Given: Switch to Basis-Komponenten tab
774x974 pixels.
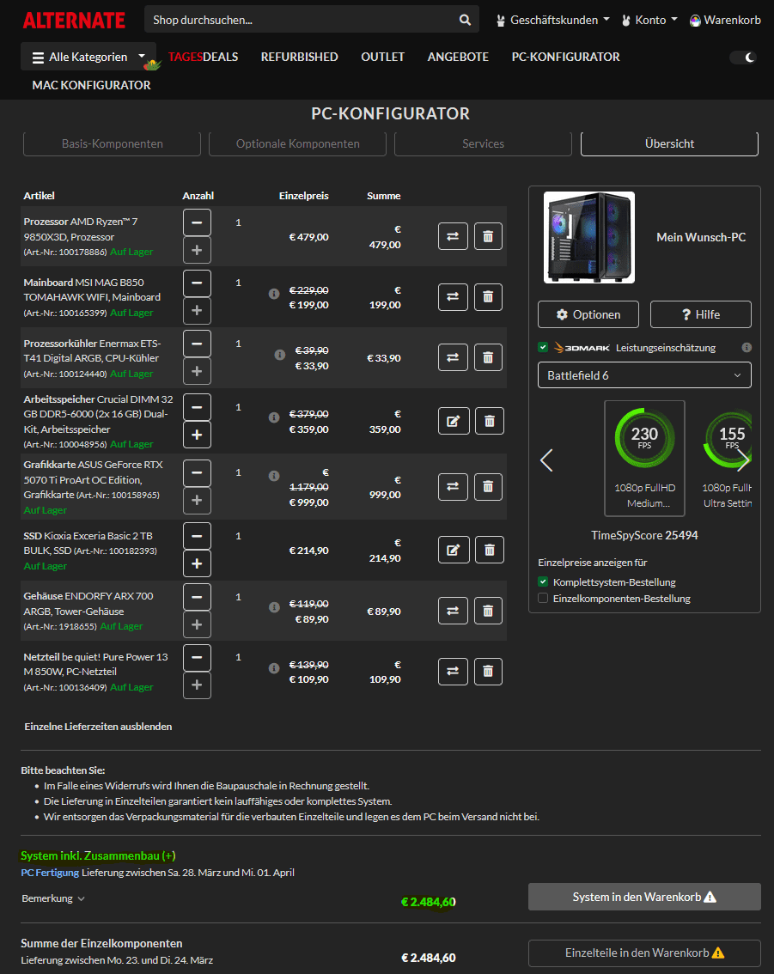Looking at the screenshot, I should (112, 143).
